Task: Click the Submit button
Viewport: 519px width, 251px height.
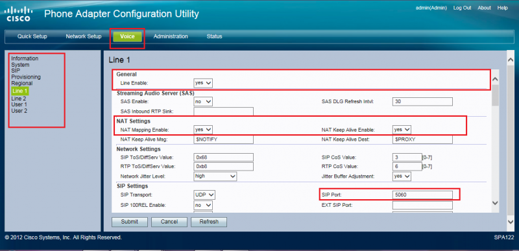Action: 129,222
